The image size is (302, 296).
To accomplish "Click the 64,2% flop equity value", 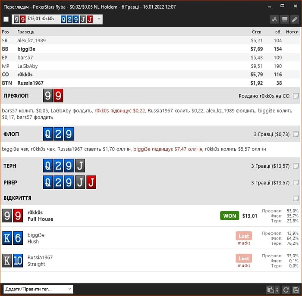I will pos(293,238).
